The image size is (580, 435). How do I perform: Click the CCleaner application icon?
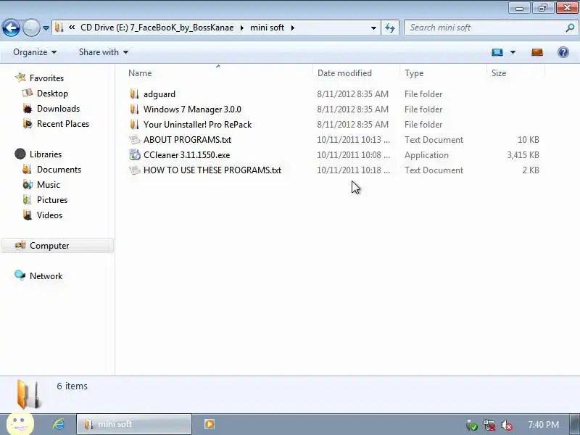tap(135, 155)
